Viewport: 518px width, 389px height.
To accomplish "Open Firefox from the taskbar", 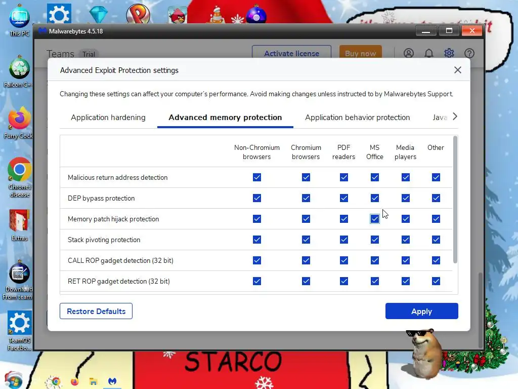I will coord(75,382).
